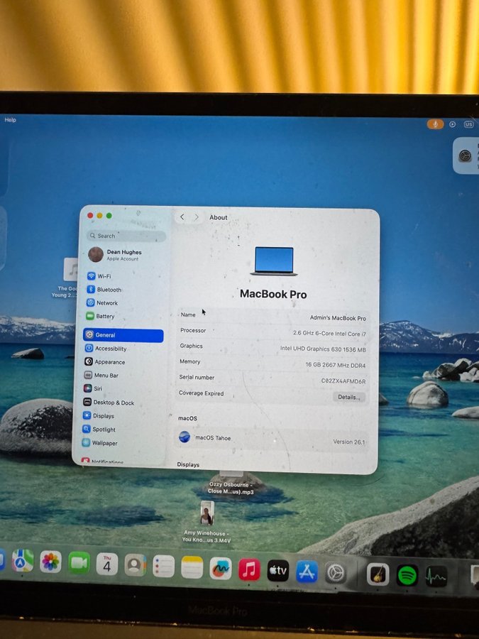Open the US input source menu
This screenshot has height=639, width=479.
(468, 124)
